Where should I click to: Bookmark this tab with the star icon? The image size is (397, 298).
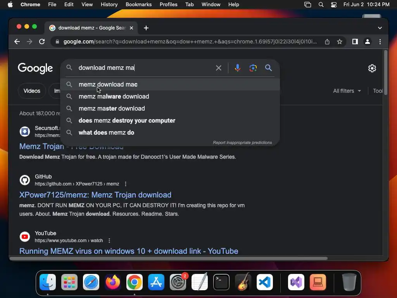tap(340, 42)
